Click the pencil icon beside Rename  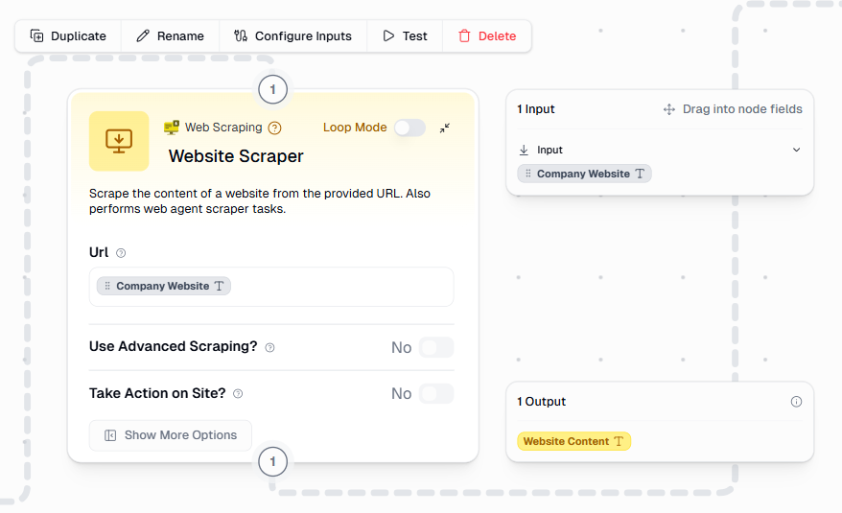[143, 36]
